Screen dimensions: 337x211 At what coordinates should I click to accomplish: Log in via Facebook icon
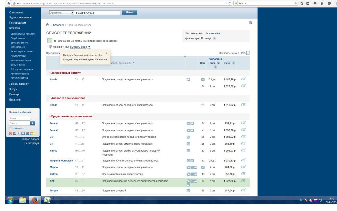tap(14, 133)
